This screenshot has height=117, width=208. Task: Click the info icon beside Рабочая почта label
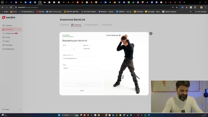point(72,55)
